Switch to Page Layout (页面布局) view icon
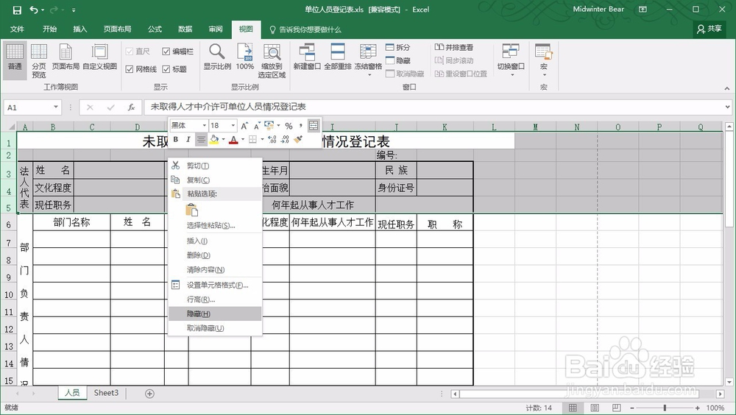The width and height of the screenshot is (736, 415). tap(66, 57)
